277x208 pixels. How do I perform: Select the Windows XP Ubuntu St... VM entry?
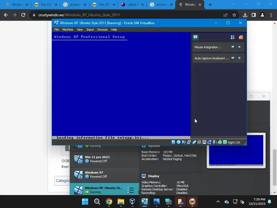104,189
